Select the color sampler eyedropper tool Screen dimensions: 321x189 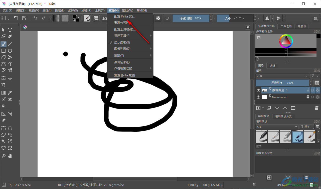pyautogui.click(x=10, y=93)
